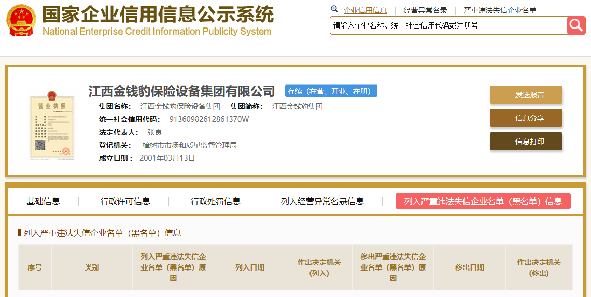Click the 作出决定机关(列入) column header

[x=319, y=267]
